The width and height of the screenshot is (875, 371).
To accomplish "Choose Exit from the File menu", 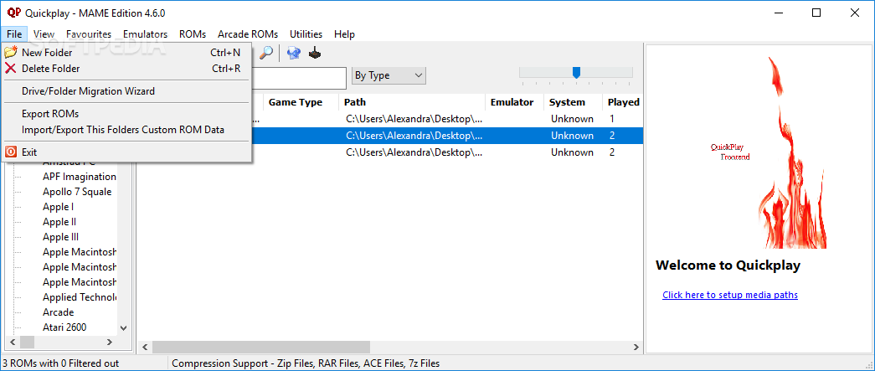I will 127,152.
